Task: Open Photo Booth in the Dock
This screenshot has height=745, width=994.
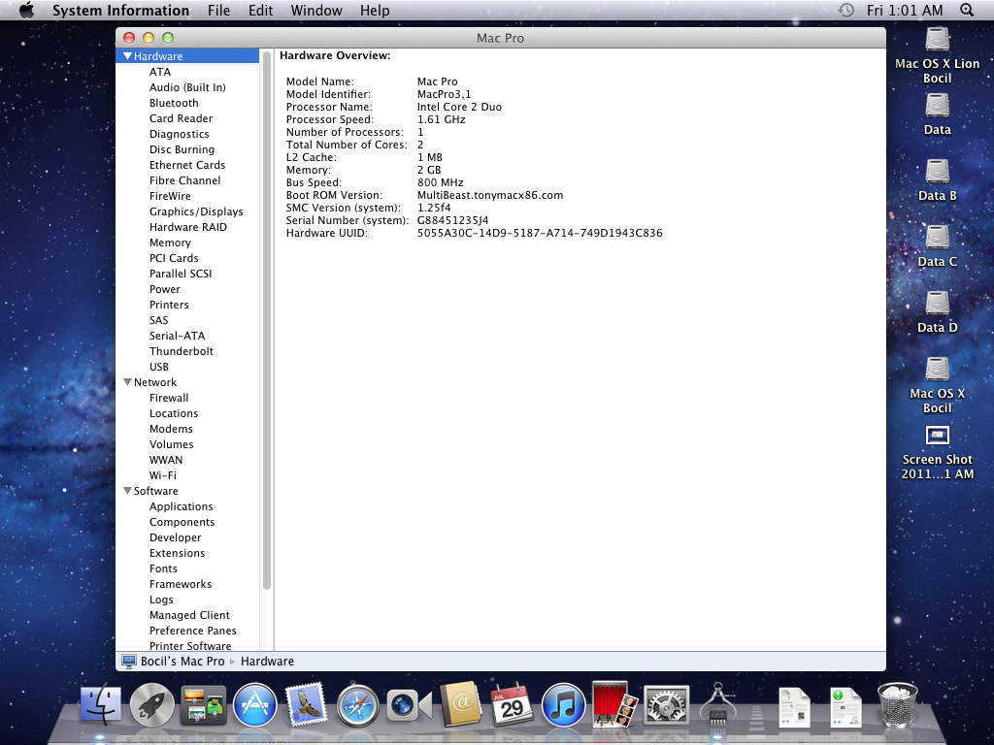Action: click(614, 704)
